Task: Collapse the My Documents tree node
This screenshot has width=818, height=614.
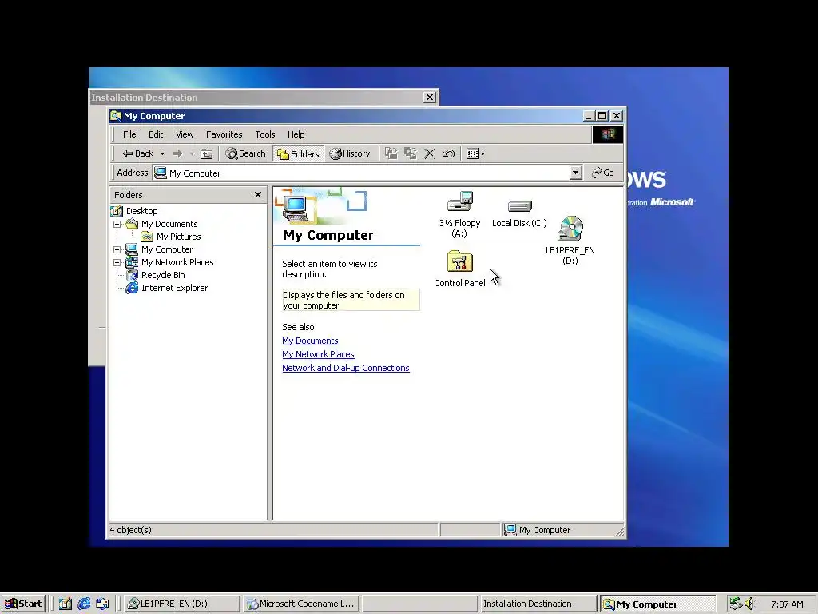Action: (117, 224)
